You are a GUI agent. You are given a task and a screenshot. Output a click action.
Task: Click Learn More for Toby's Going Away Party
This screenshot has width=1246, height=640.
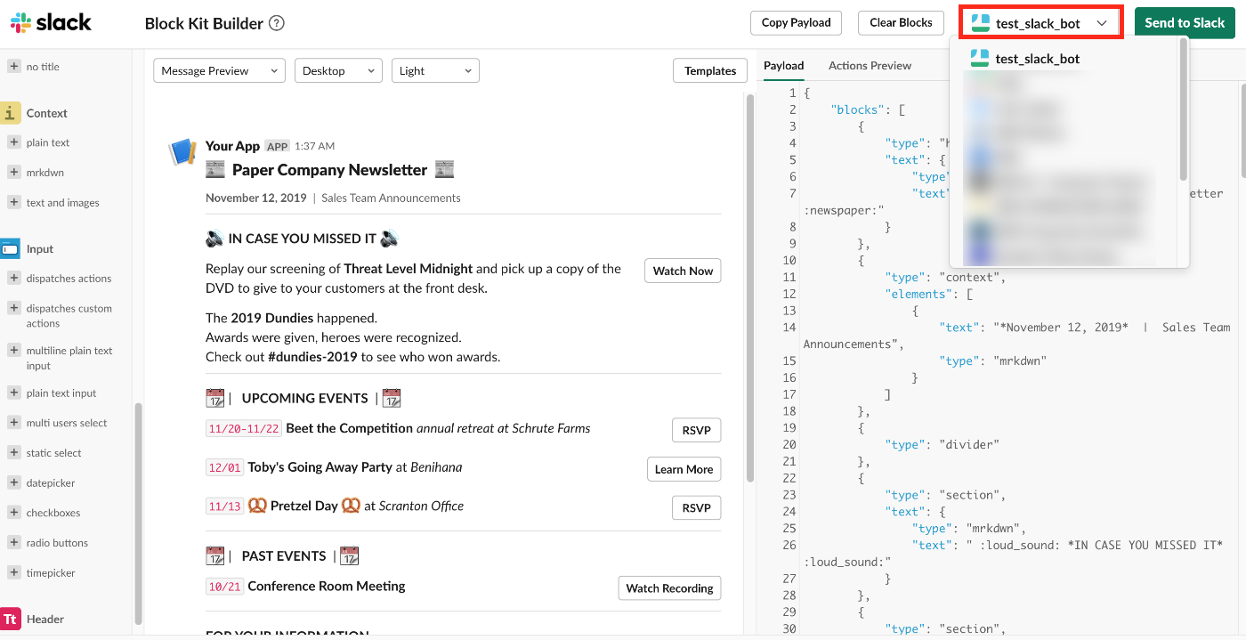point(684,469)
